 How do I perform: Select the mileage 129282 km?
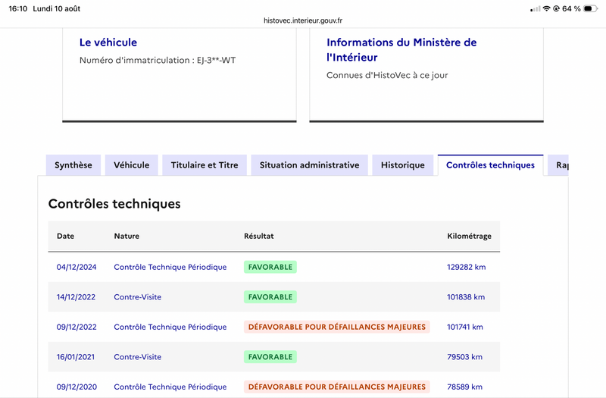tap(466, 267)
